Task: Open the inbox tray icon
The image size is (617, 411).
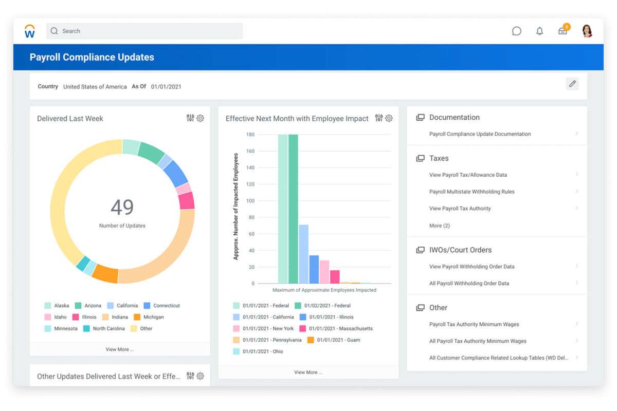Action: coord(562,31)
